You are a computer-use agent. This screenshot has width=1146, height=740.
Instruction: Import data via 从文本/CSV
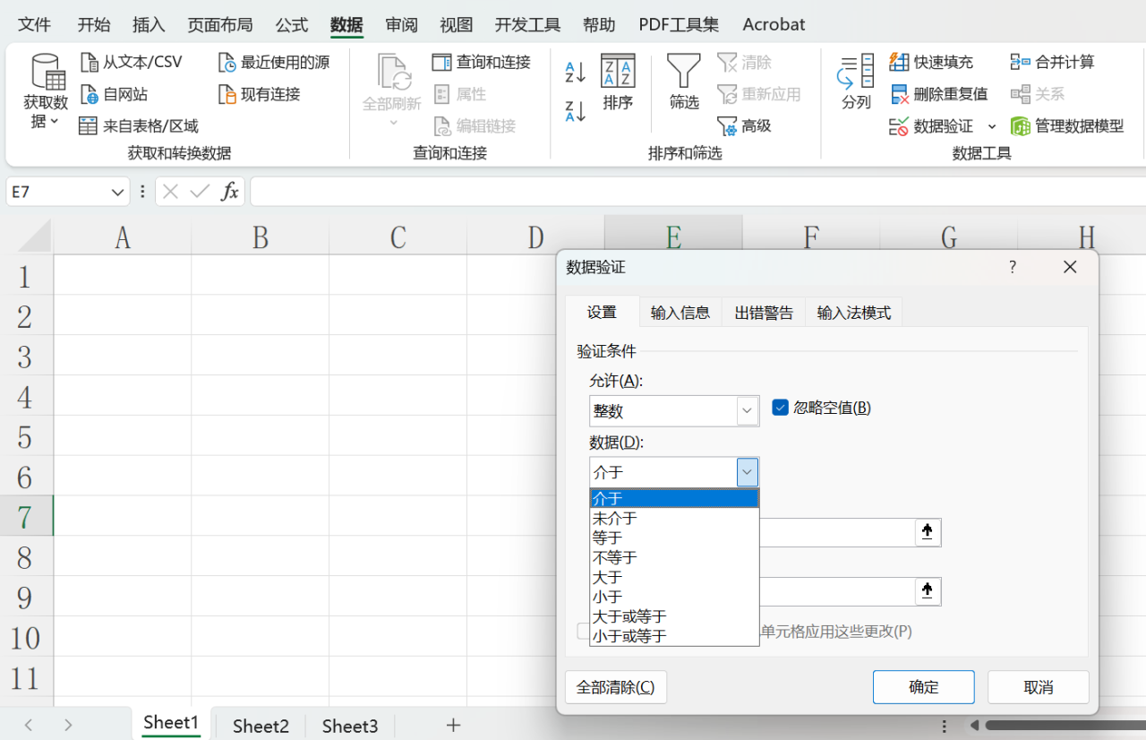131,62
